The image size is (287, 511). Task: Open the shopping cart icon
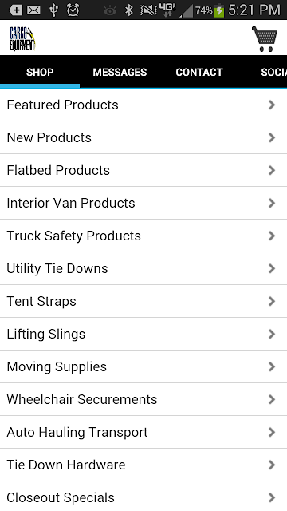pyautogui.click(x=265, y=39)
